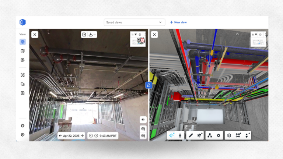Image resolution: width=283 pixels, height=159 pixels.
Task: Open the hard hat sidebar icon
Action: coord(22,126)
